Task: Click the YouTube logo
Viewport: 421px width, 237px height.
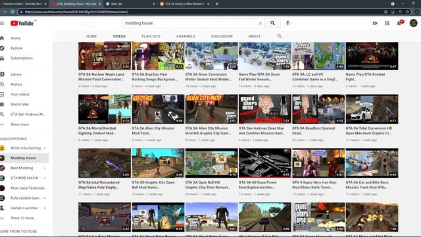Action: point(22,24)
